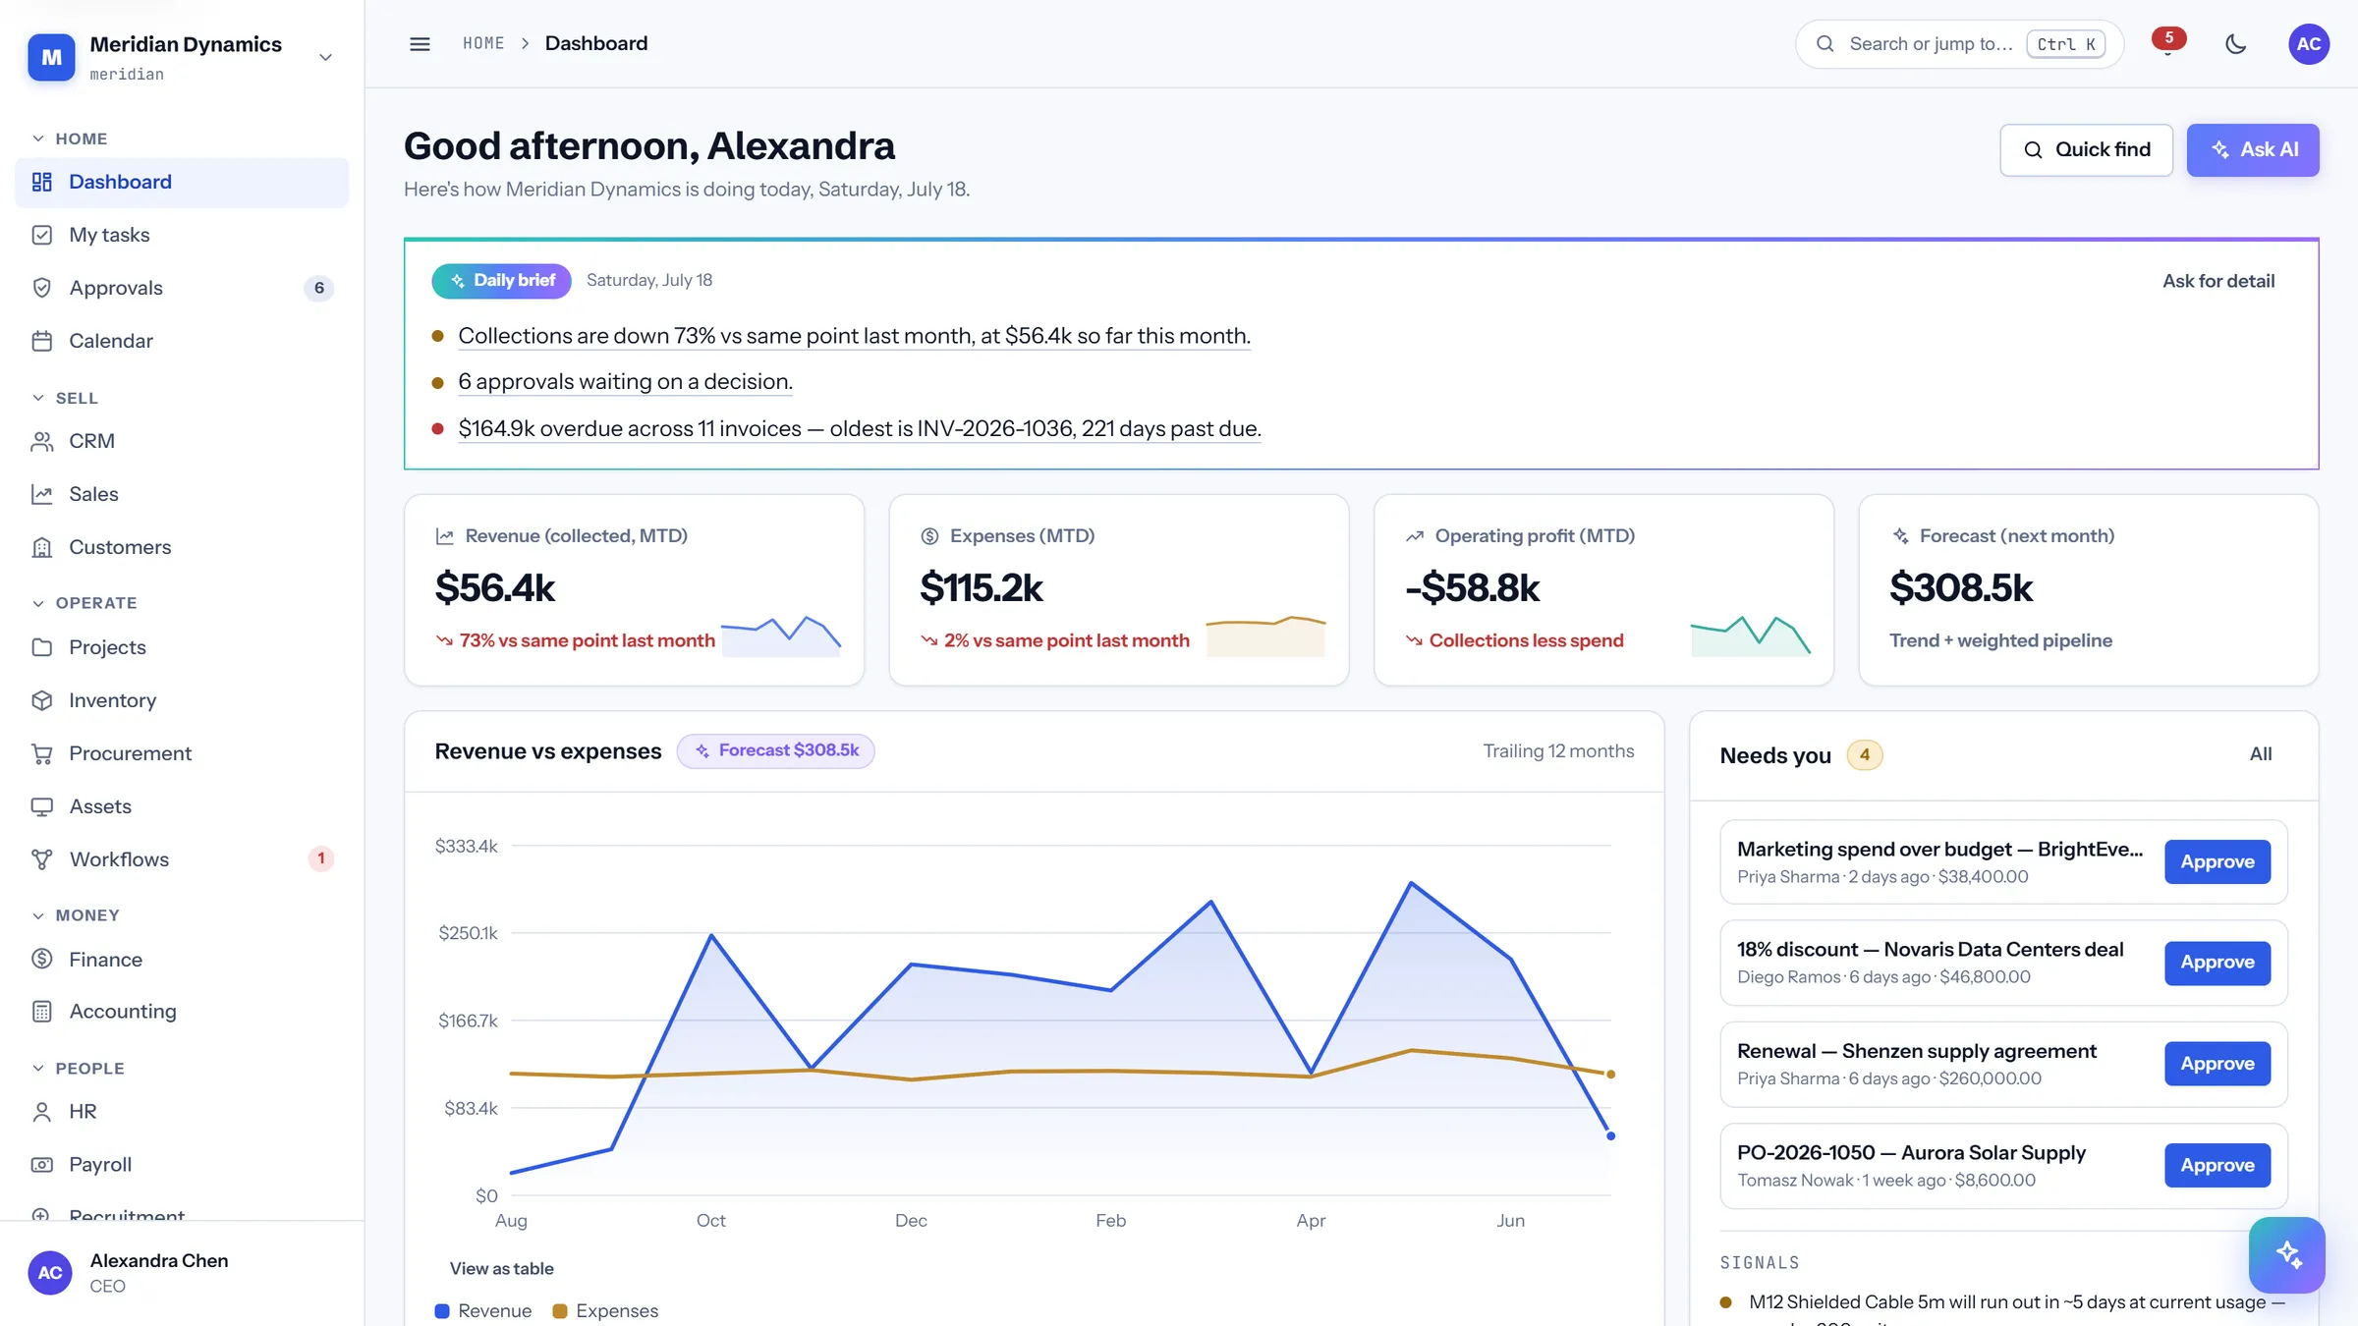Open Procurement menu item
The width and height of the screenshot is (2358, 1326).
coord(182,753)
